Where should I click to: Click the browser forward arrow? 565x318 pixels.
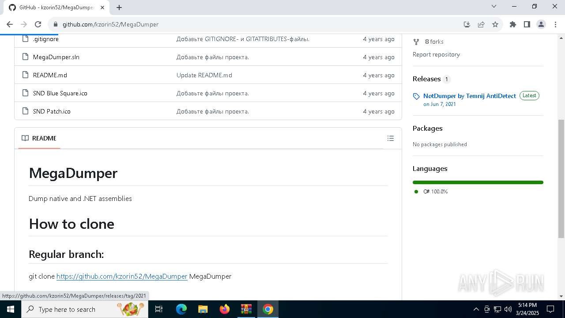[24, 24]
